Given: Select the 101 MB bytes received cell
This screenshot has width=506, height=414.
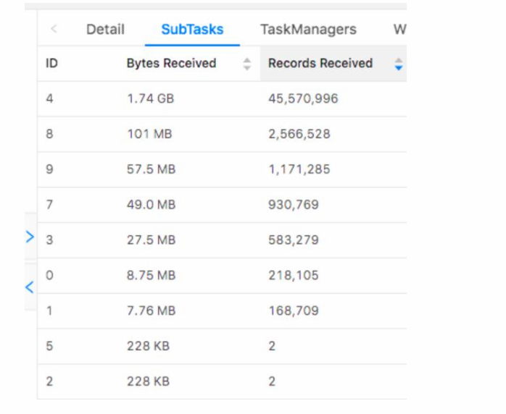Looking at the screenshot, I should [x=149, y=134].
